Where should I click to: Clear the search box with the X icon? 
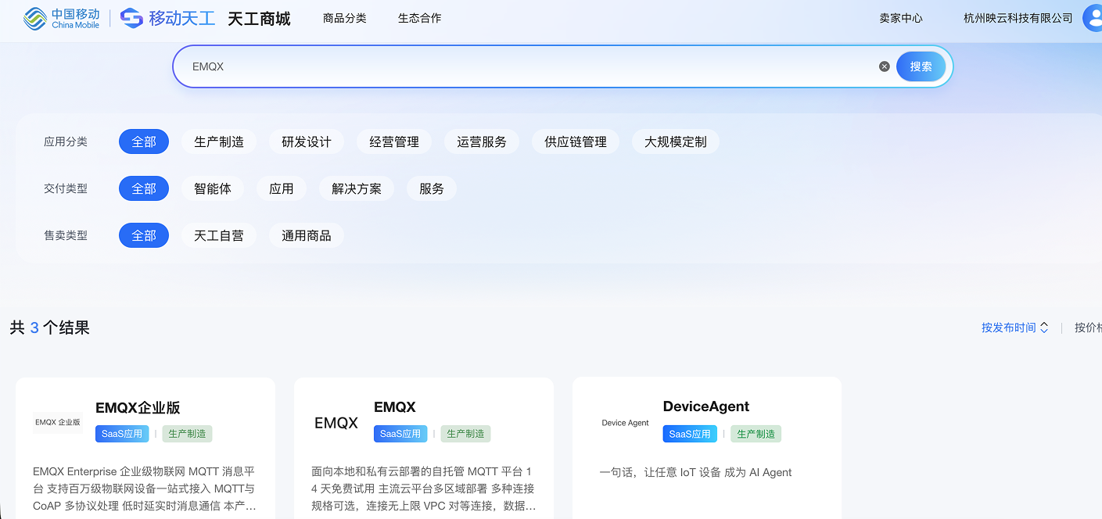[x=885, y=66]
